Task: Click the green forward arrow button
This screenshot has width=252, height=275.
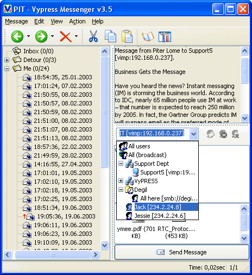Action: click(x=41, y=36)
